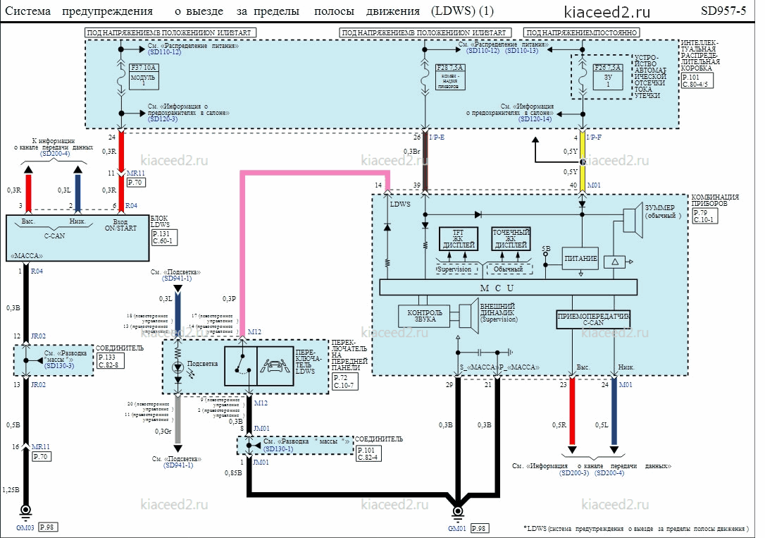Click the ПРИЕМОПЕРЕДАТЧИК C-CAN block
The height and width of the screenshot is (538, 765).
(593, 319)
